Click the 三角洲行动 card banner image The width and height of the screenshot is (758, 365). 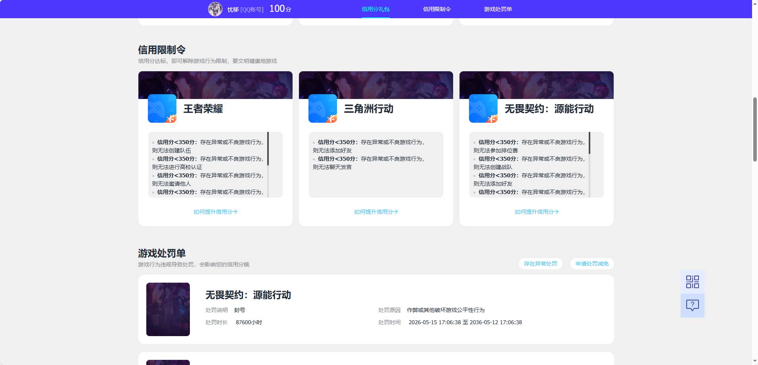pos(376,85)
